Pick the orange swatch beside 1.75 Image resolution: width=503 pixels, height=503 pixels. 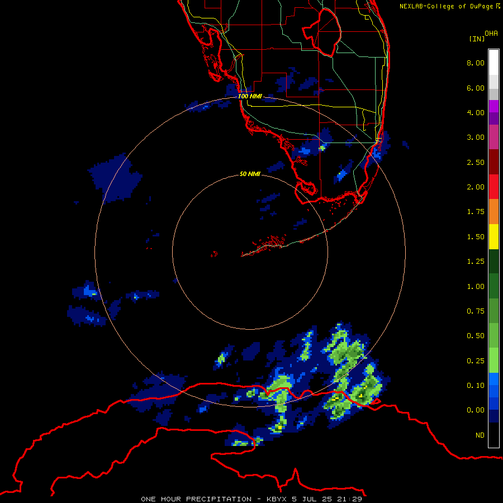[493, 212]
